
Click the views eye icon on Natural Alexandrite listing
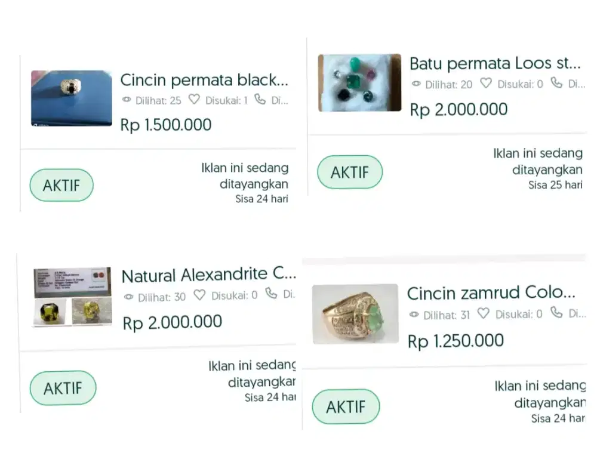tap(127, 297)
